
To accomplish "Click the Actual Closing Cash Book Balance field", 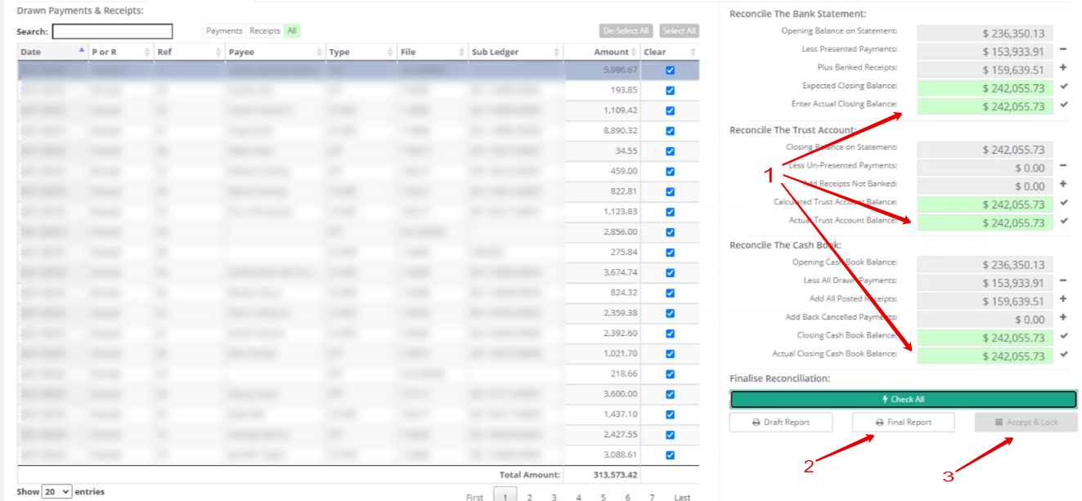I will (x=985, y=356).
